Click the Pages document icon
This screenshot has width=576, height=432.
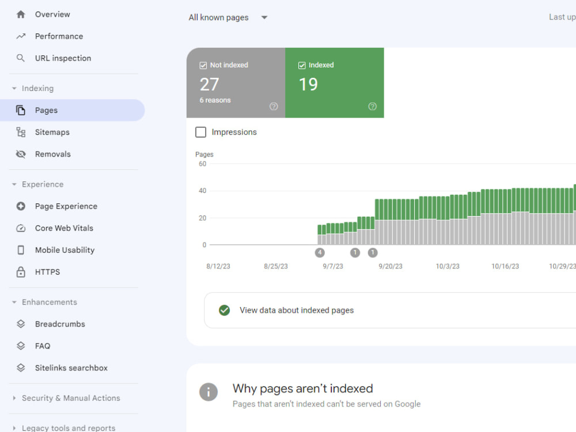(x=21, y=110)
